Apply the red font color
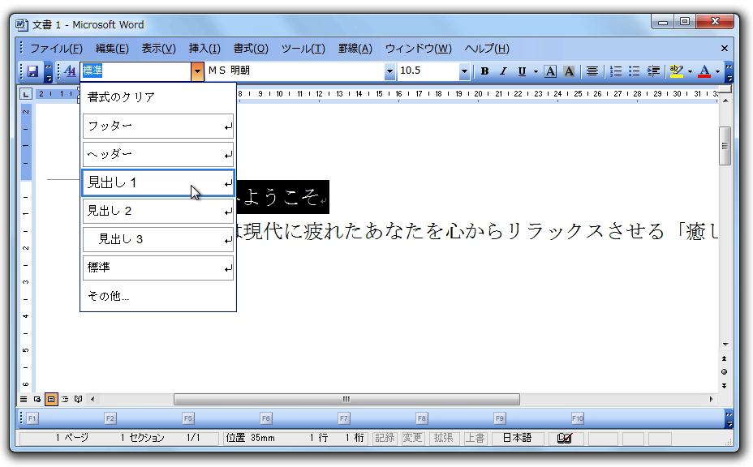Viewport: 753px width, 467px height. (x=704, y=71)
